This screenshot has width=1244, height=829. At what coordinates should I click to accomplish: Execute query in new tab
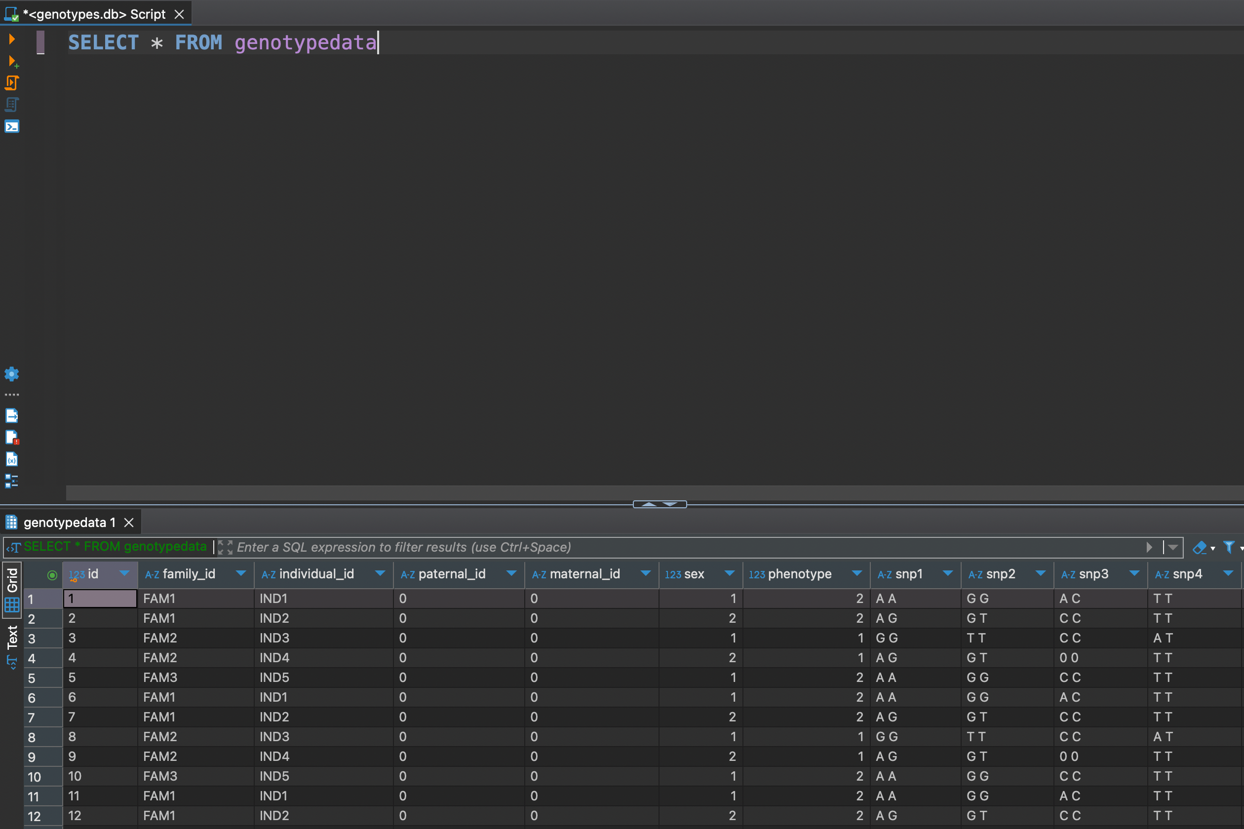click(12, 61)
